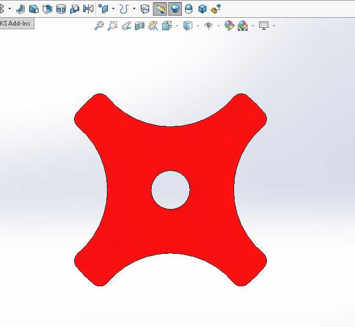The height and width of the screenshot is (327, 355).
Task: Select the Rib feature tool
Action: tap(20, 9)
